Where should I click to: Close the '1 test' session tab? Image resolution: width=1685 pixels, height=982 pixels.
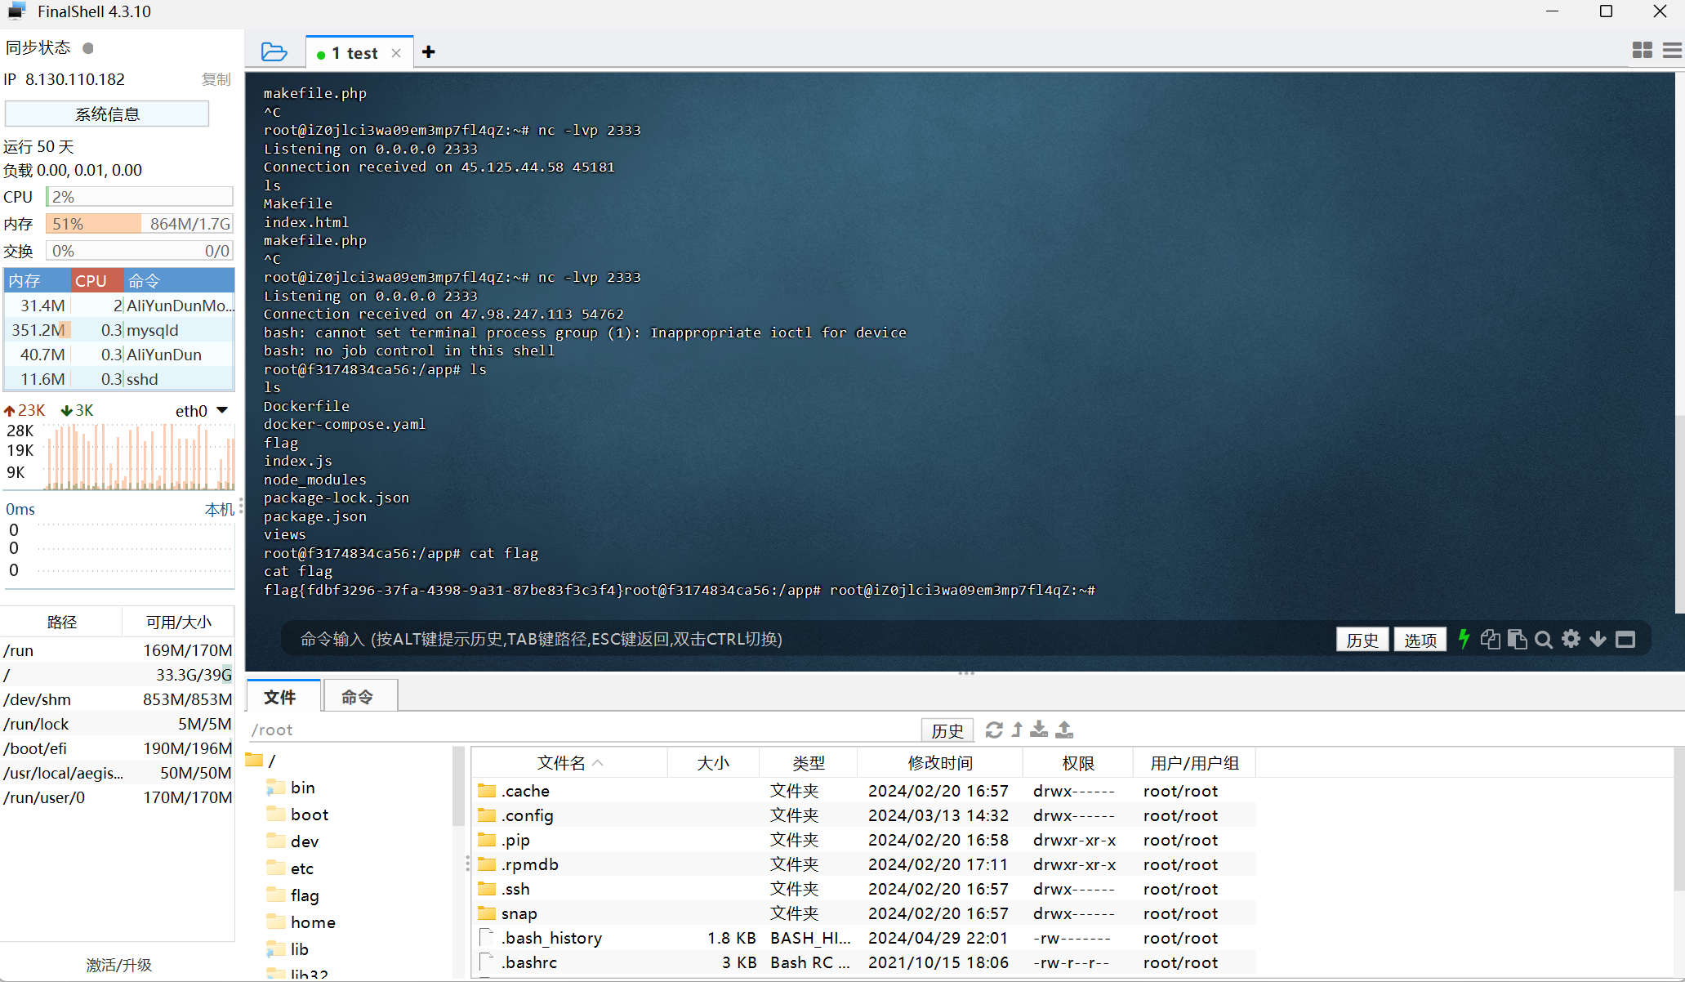click(396, 53)
